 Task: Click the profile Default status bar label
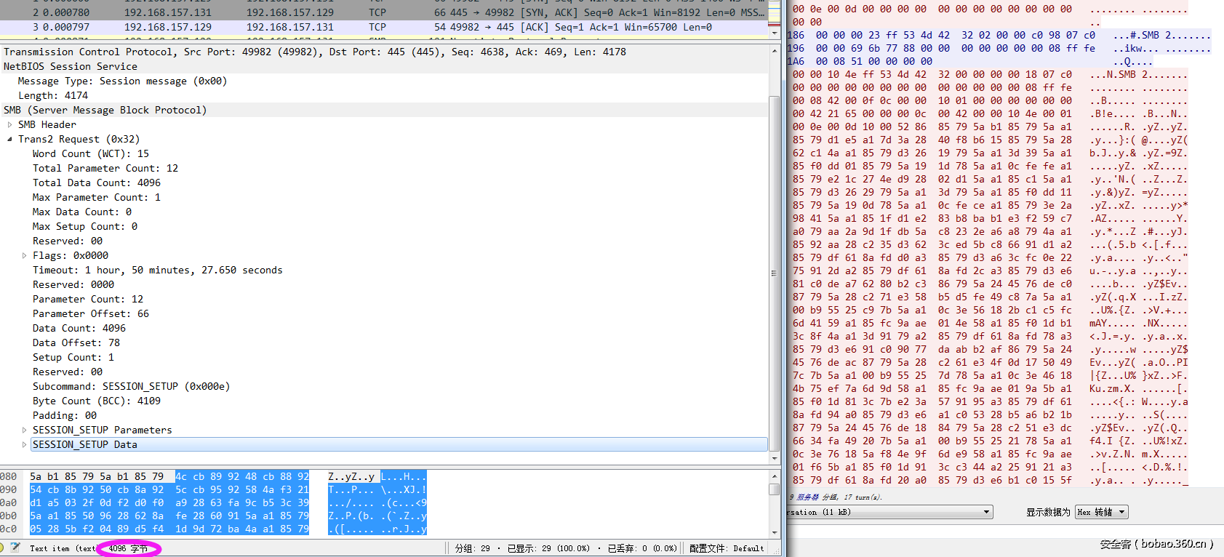tap(726, 548)
